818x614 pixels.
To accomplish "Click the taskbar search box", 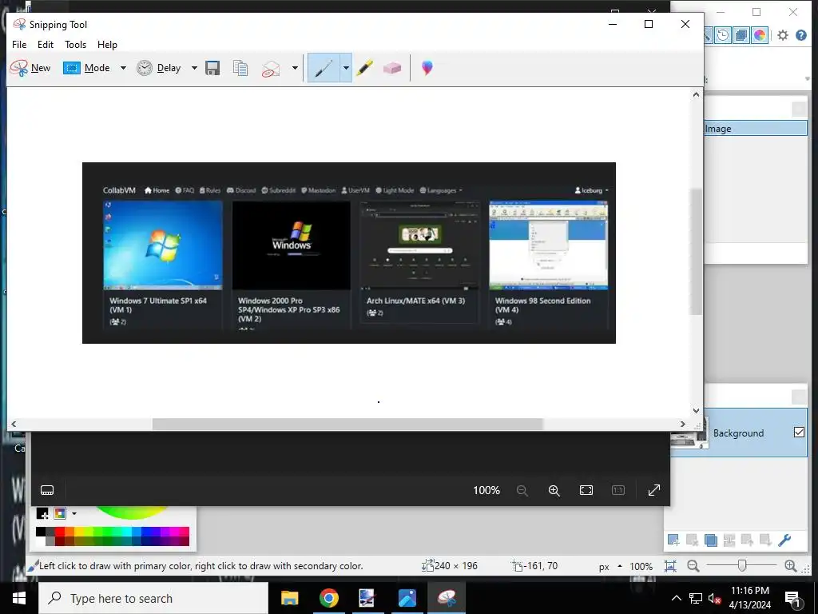I will point(153,598).
